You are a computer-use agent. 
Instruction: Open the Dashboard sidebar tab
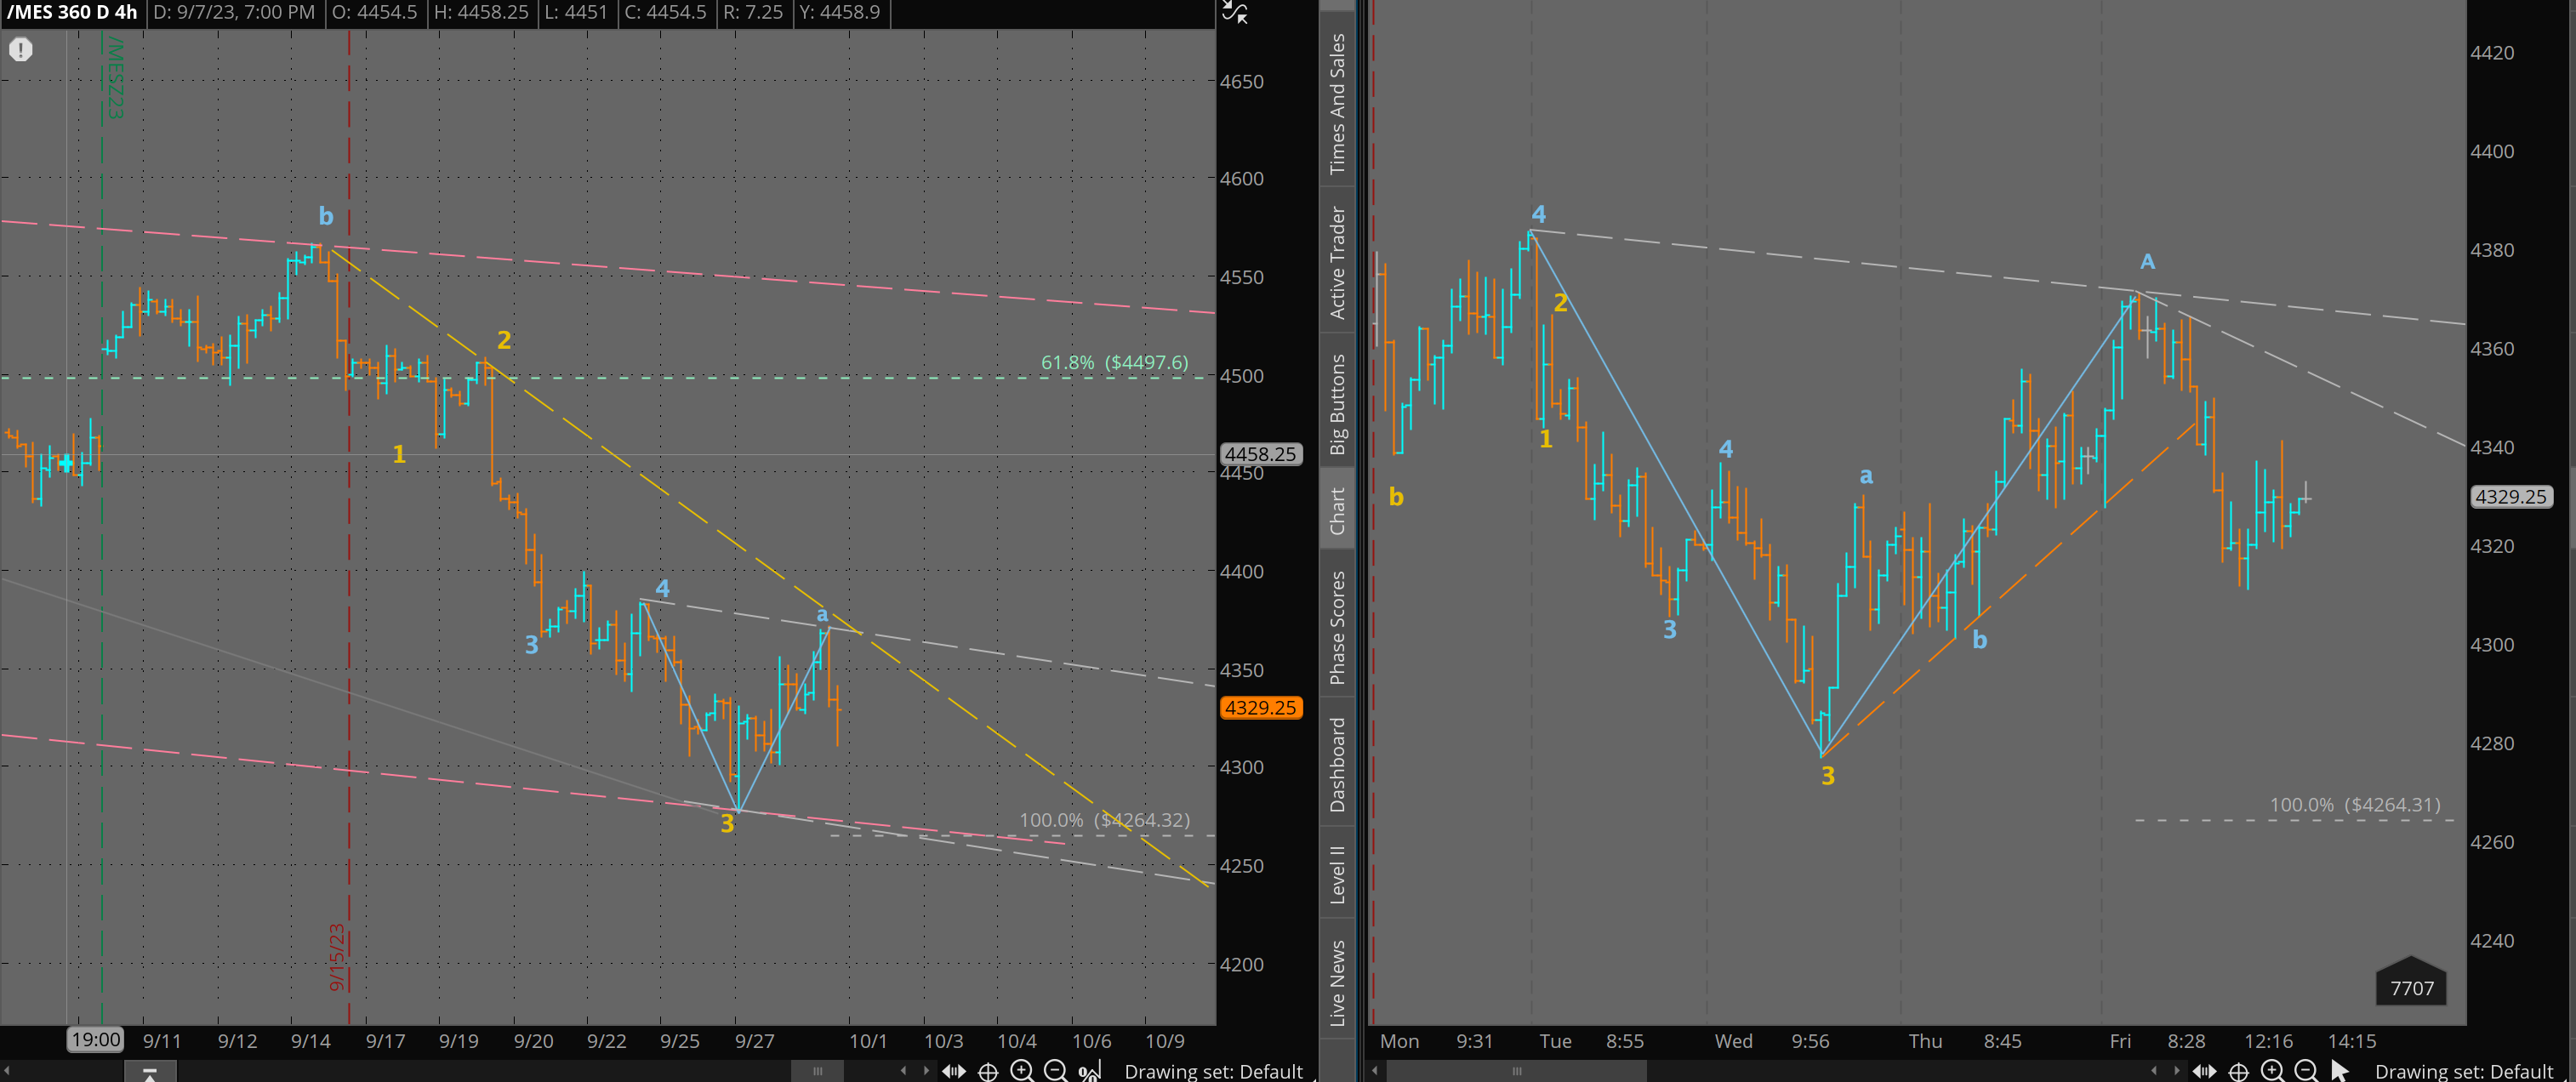1337,764
